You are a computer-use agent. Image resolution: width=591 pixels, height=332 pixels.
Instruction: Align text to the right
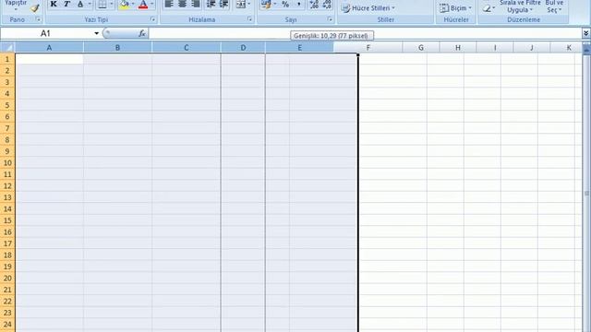pos(195,4)
